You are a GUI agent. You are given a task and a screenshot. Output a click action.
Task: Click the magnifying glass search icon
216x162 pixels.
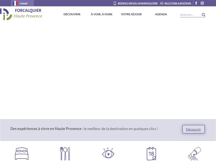[x=204, y=15]
